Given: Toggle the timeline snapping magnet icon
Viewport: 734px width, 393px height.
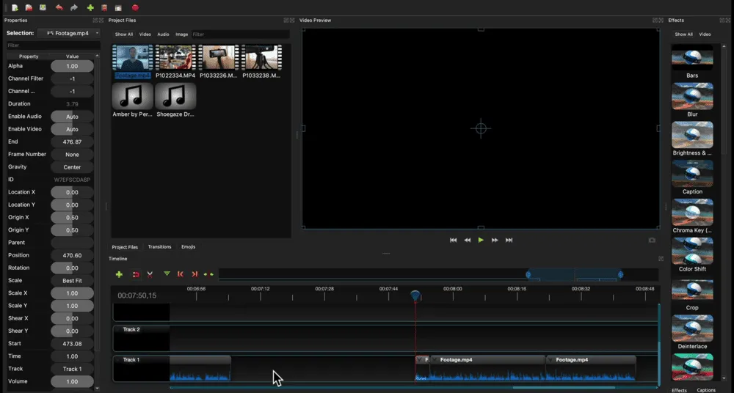Looking at the screenshot, I should [136, 274].
